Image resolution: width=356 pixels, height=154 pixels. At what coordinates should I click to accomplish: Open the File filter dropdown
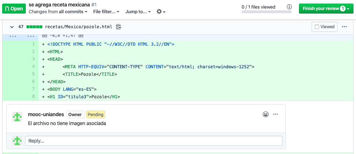tap(106, 12)
